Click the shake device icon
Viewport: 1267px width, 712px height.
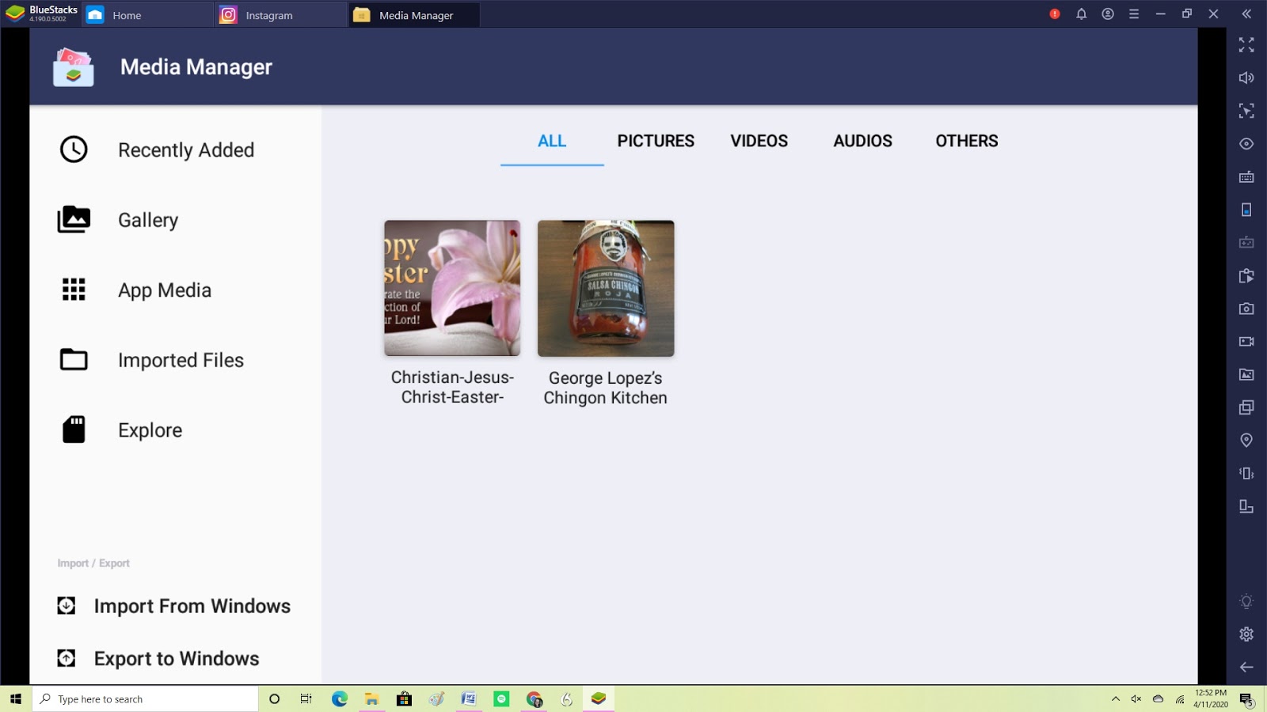(x=1246, y=473)
